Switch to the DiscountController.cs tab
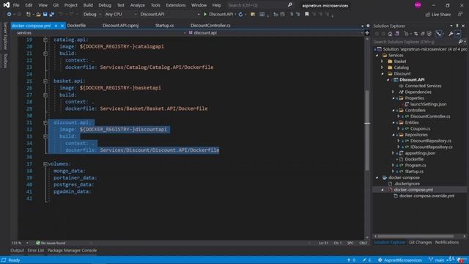This screenshot has height=264, width=469. 210,26
